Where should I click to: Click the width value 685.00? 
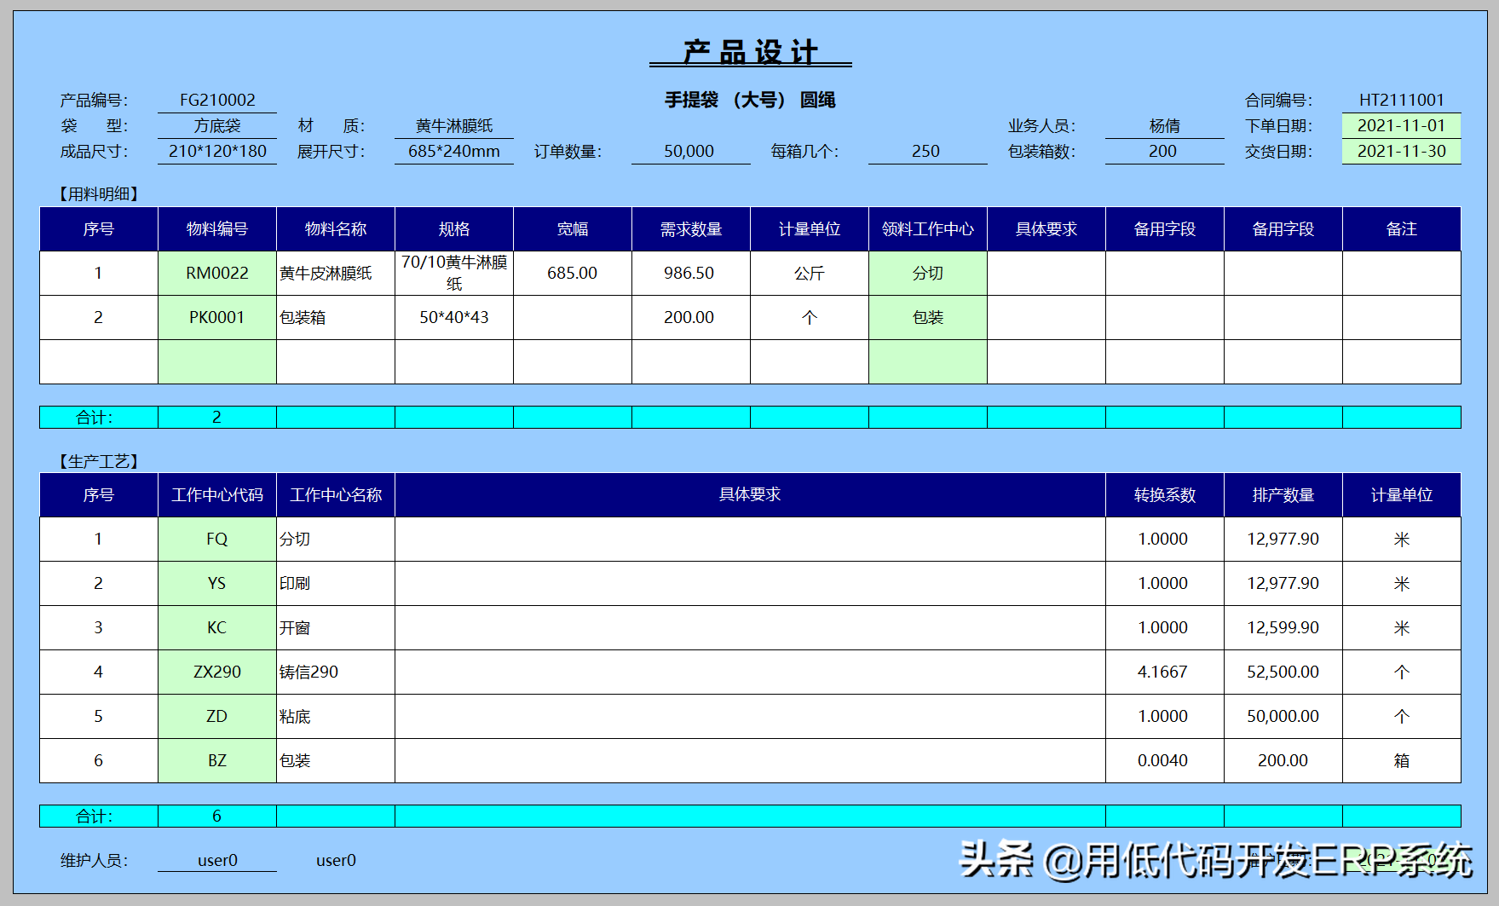pos(573,274)
